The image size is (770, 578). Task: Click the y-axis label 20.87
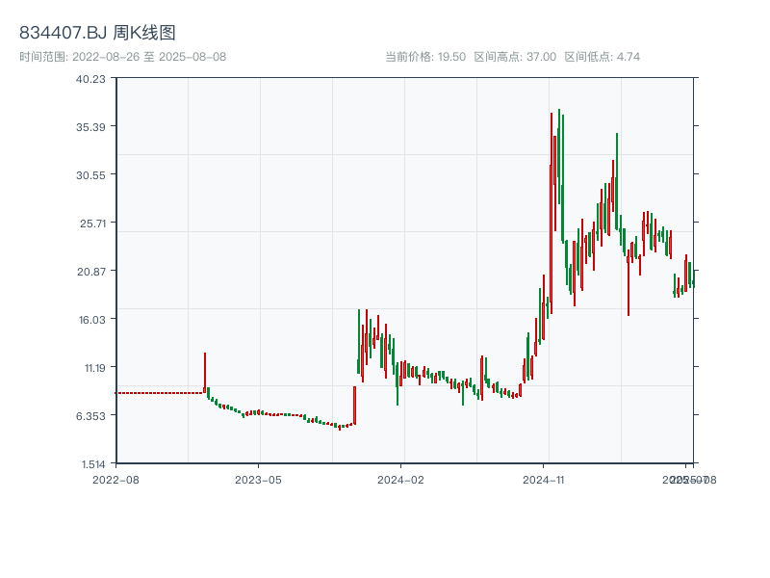tap(91, 272)
